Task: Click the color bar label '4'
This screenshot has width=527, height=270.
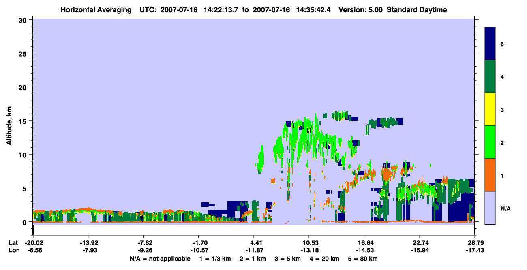Action: coord(502,77)
